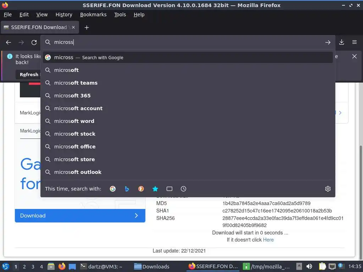
Task: Open the Firefox hamburger menu
Action: point(354,42)
